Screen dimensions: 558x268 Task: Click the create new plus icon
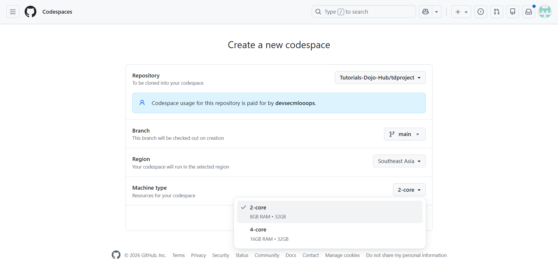pos(458,12)
